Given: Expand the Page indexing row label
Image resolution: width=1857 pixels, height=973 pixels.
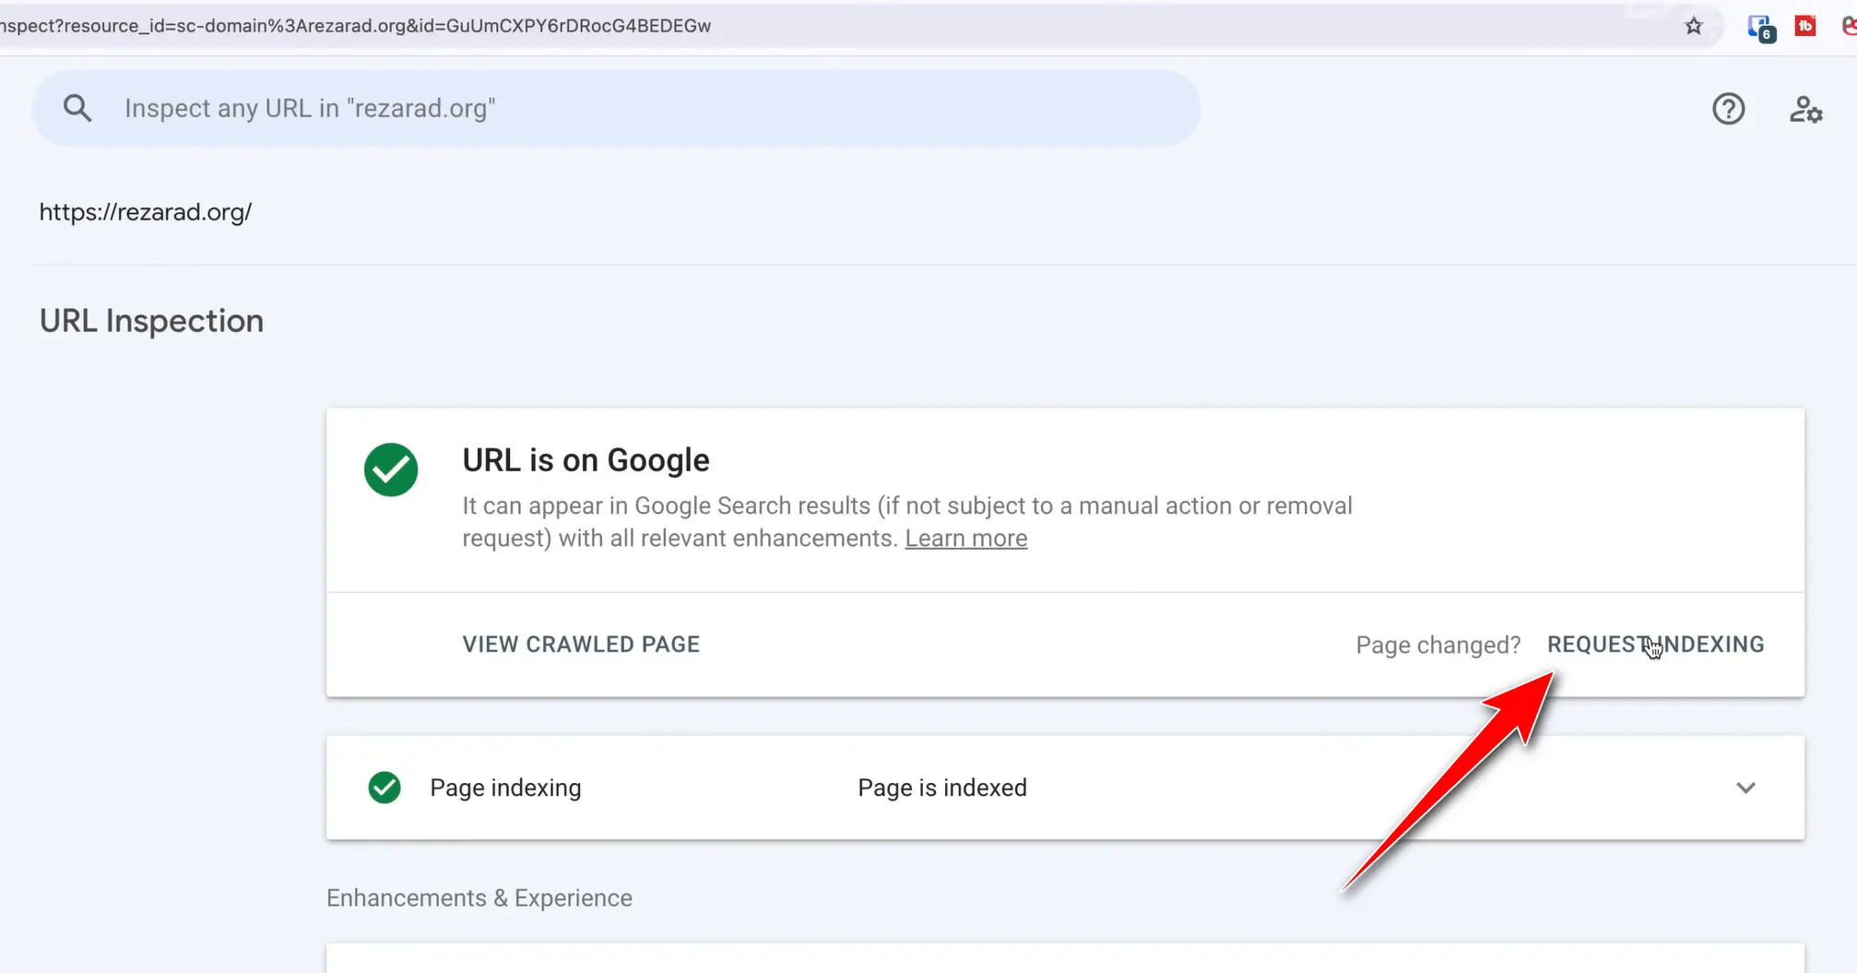Looking at the screenshot, I should (x=505, y=788).
